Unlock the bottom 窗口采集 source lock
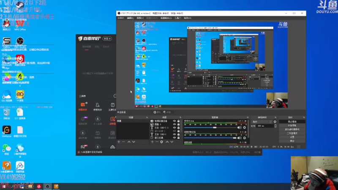Image resolution: width=338 pixels, height=190 pixels. [178, 138]
